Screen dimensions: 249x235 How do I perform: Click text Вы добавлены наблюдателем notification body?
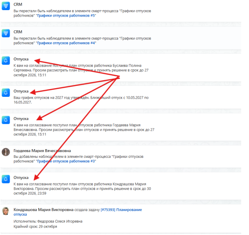pyautogui.click(x=79, y=159)
